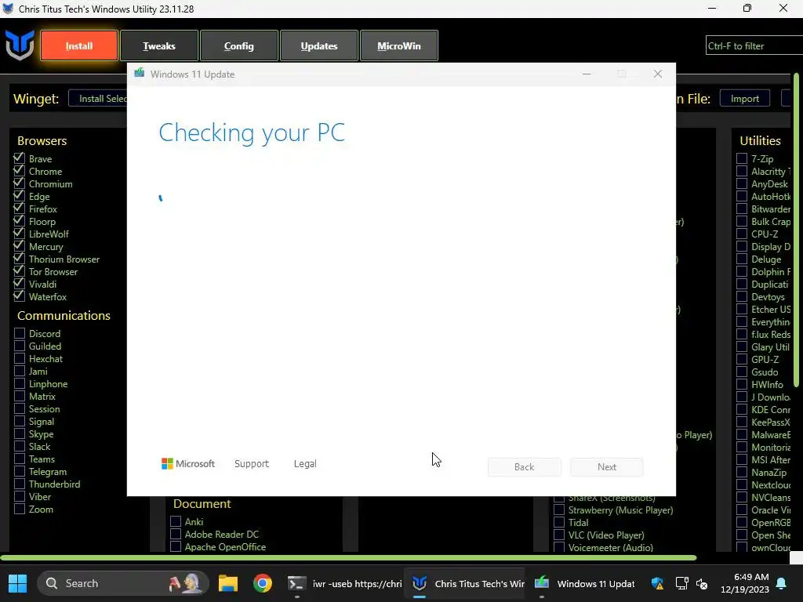803x602 pixels.
Task: Focus the Ctrl-F to filter field
Action: coord(754,45)
